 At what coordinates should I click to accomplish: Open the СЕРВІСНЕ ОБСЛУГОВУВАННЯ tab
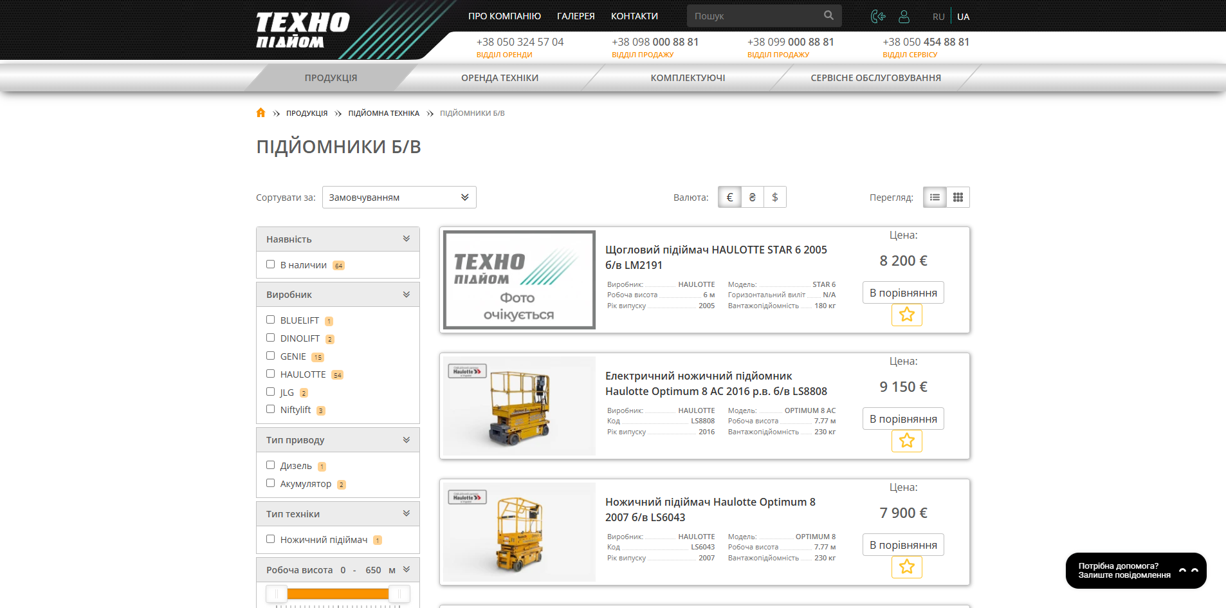point(875,78)
